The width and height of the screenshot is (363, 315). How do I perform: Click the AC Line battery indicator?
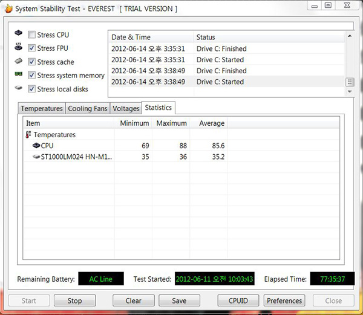[101, 279]
